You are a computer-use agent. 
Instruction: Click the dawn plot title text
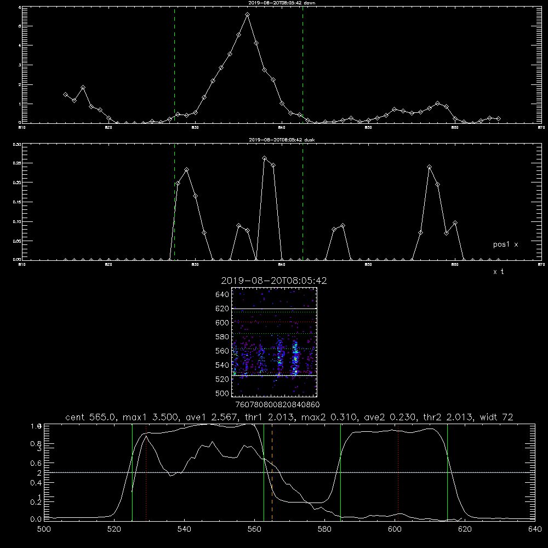point(282,3)
